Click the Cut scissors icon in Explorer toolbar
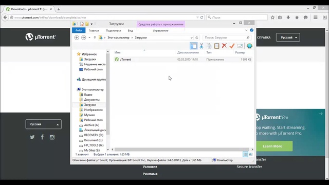 click(x=202, y=46)
